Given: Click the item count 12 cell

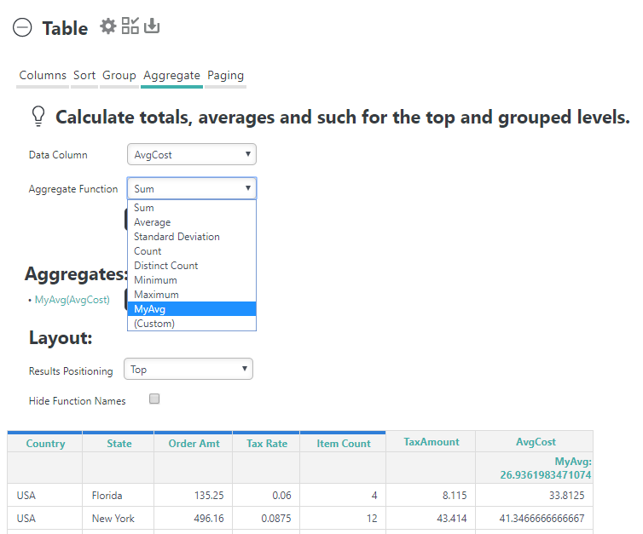Looking at the screenshot, I should click(343, 519).
